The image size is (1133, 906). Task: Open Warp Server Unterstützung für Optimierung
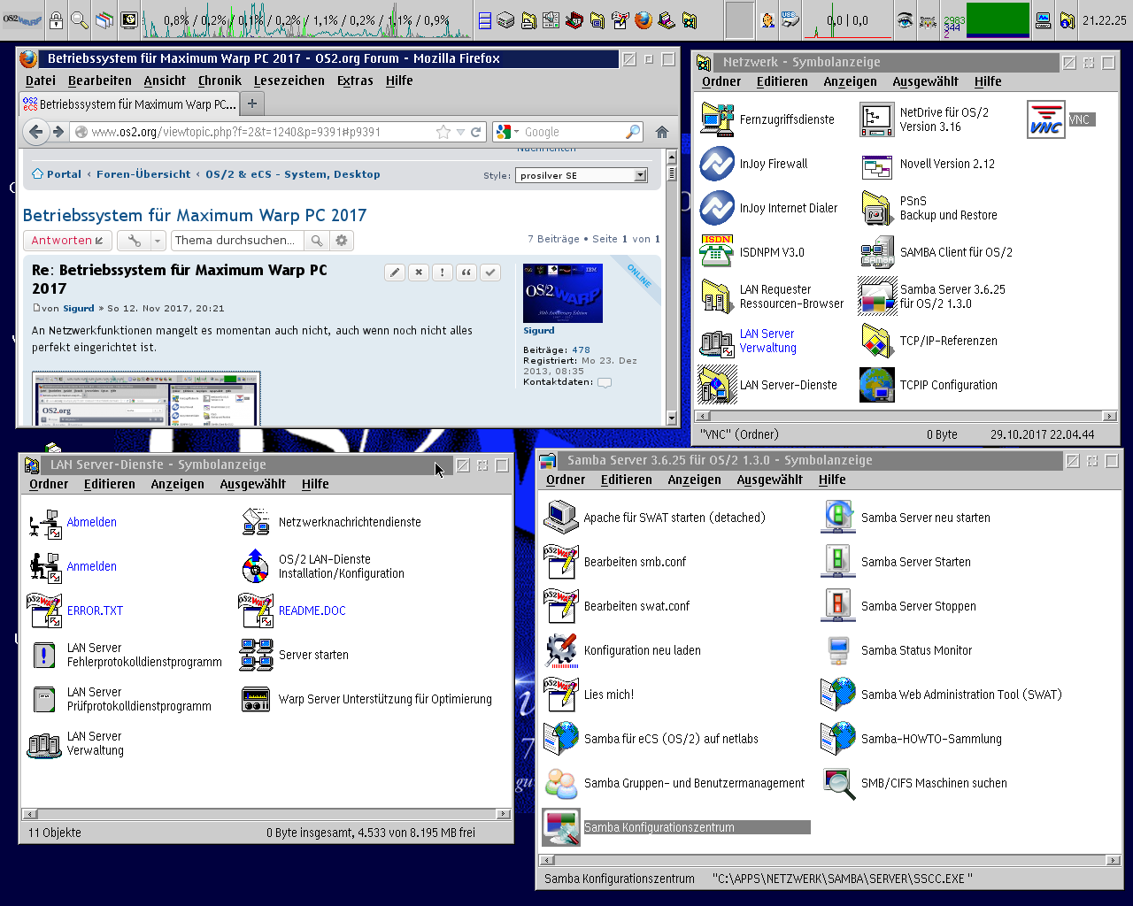(256, 700)
